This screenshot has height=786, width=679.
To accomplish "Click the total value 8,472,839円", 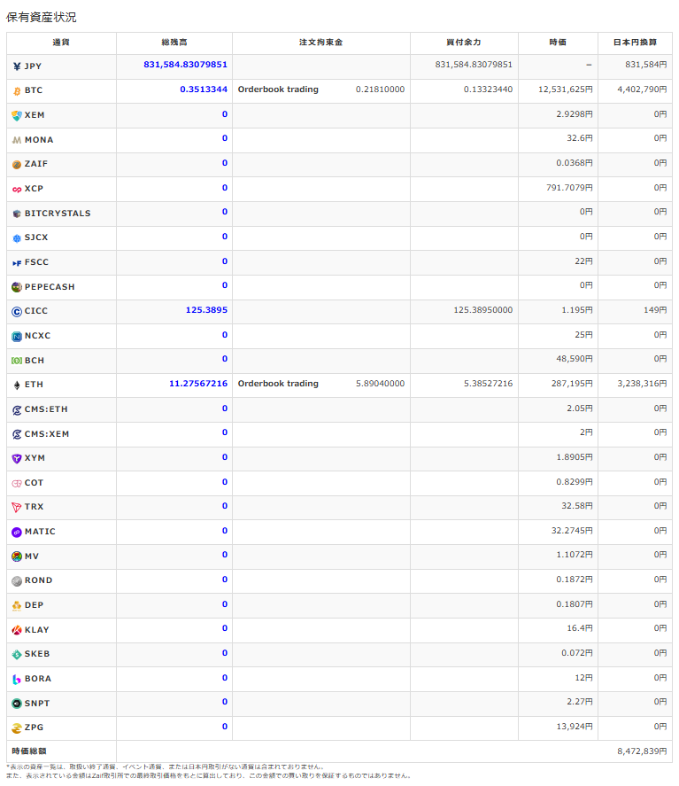I will (x=642, y=751).
